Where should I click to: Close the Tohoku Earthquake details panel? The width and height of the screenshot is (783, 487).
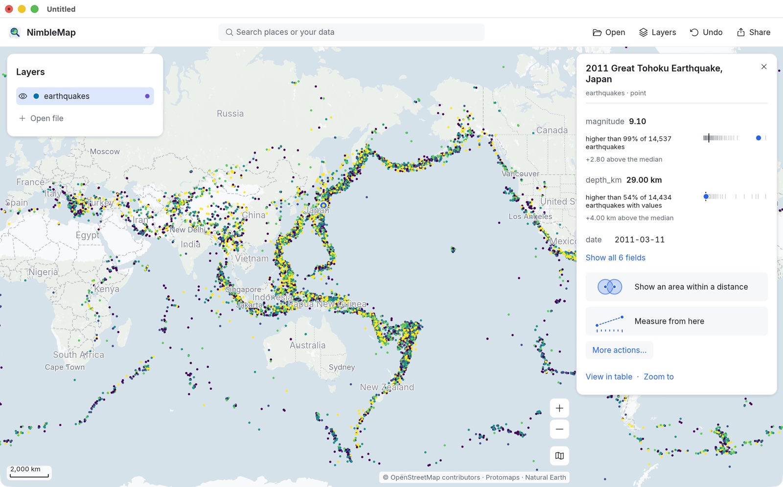tap(764, 67)
